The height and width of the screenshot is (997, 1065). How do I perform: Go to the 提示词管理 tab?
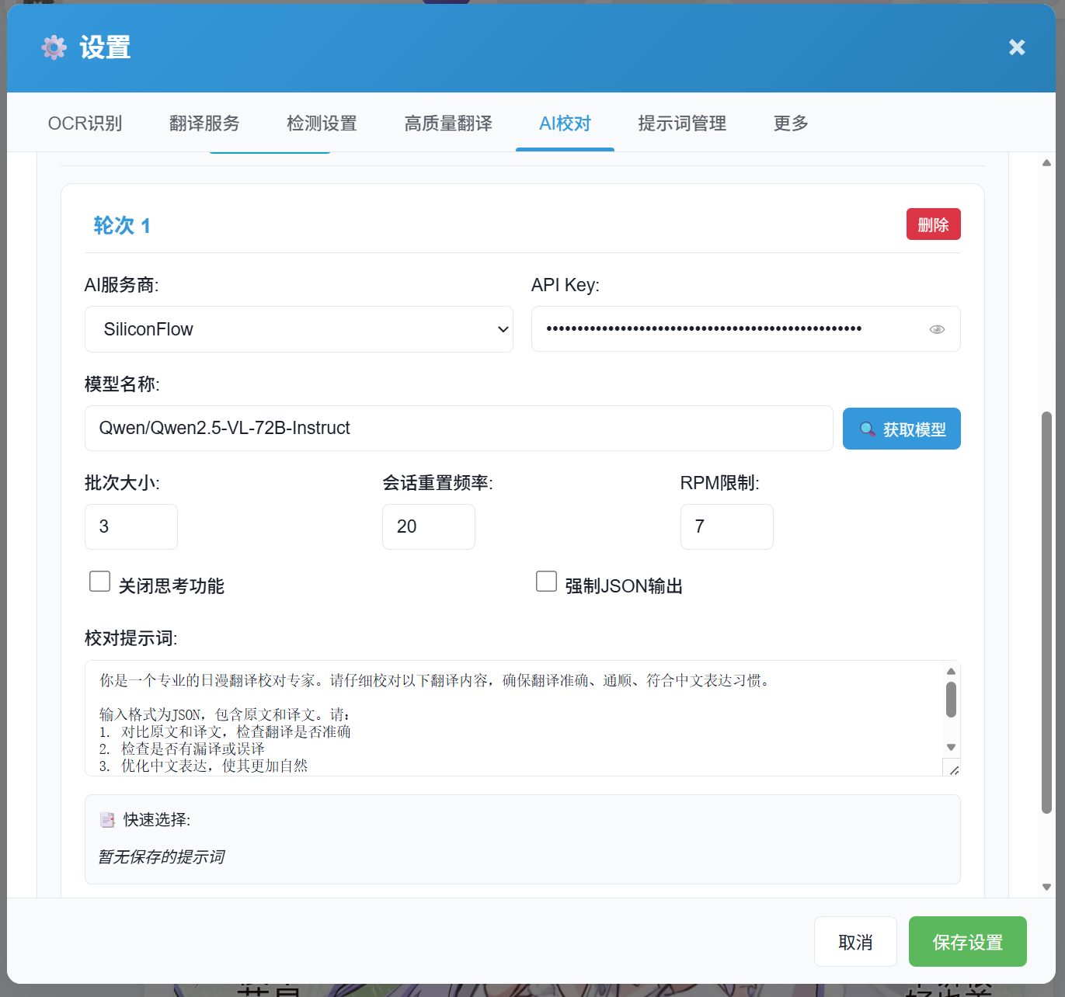pos(682,123)
